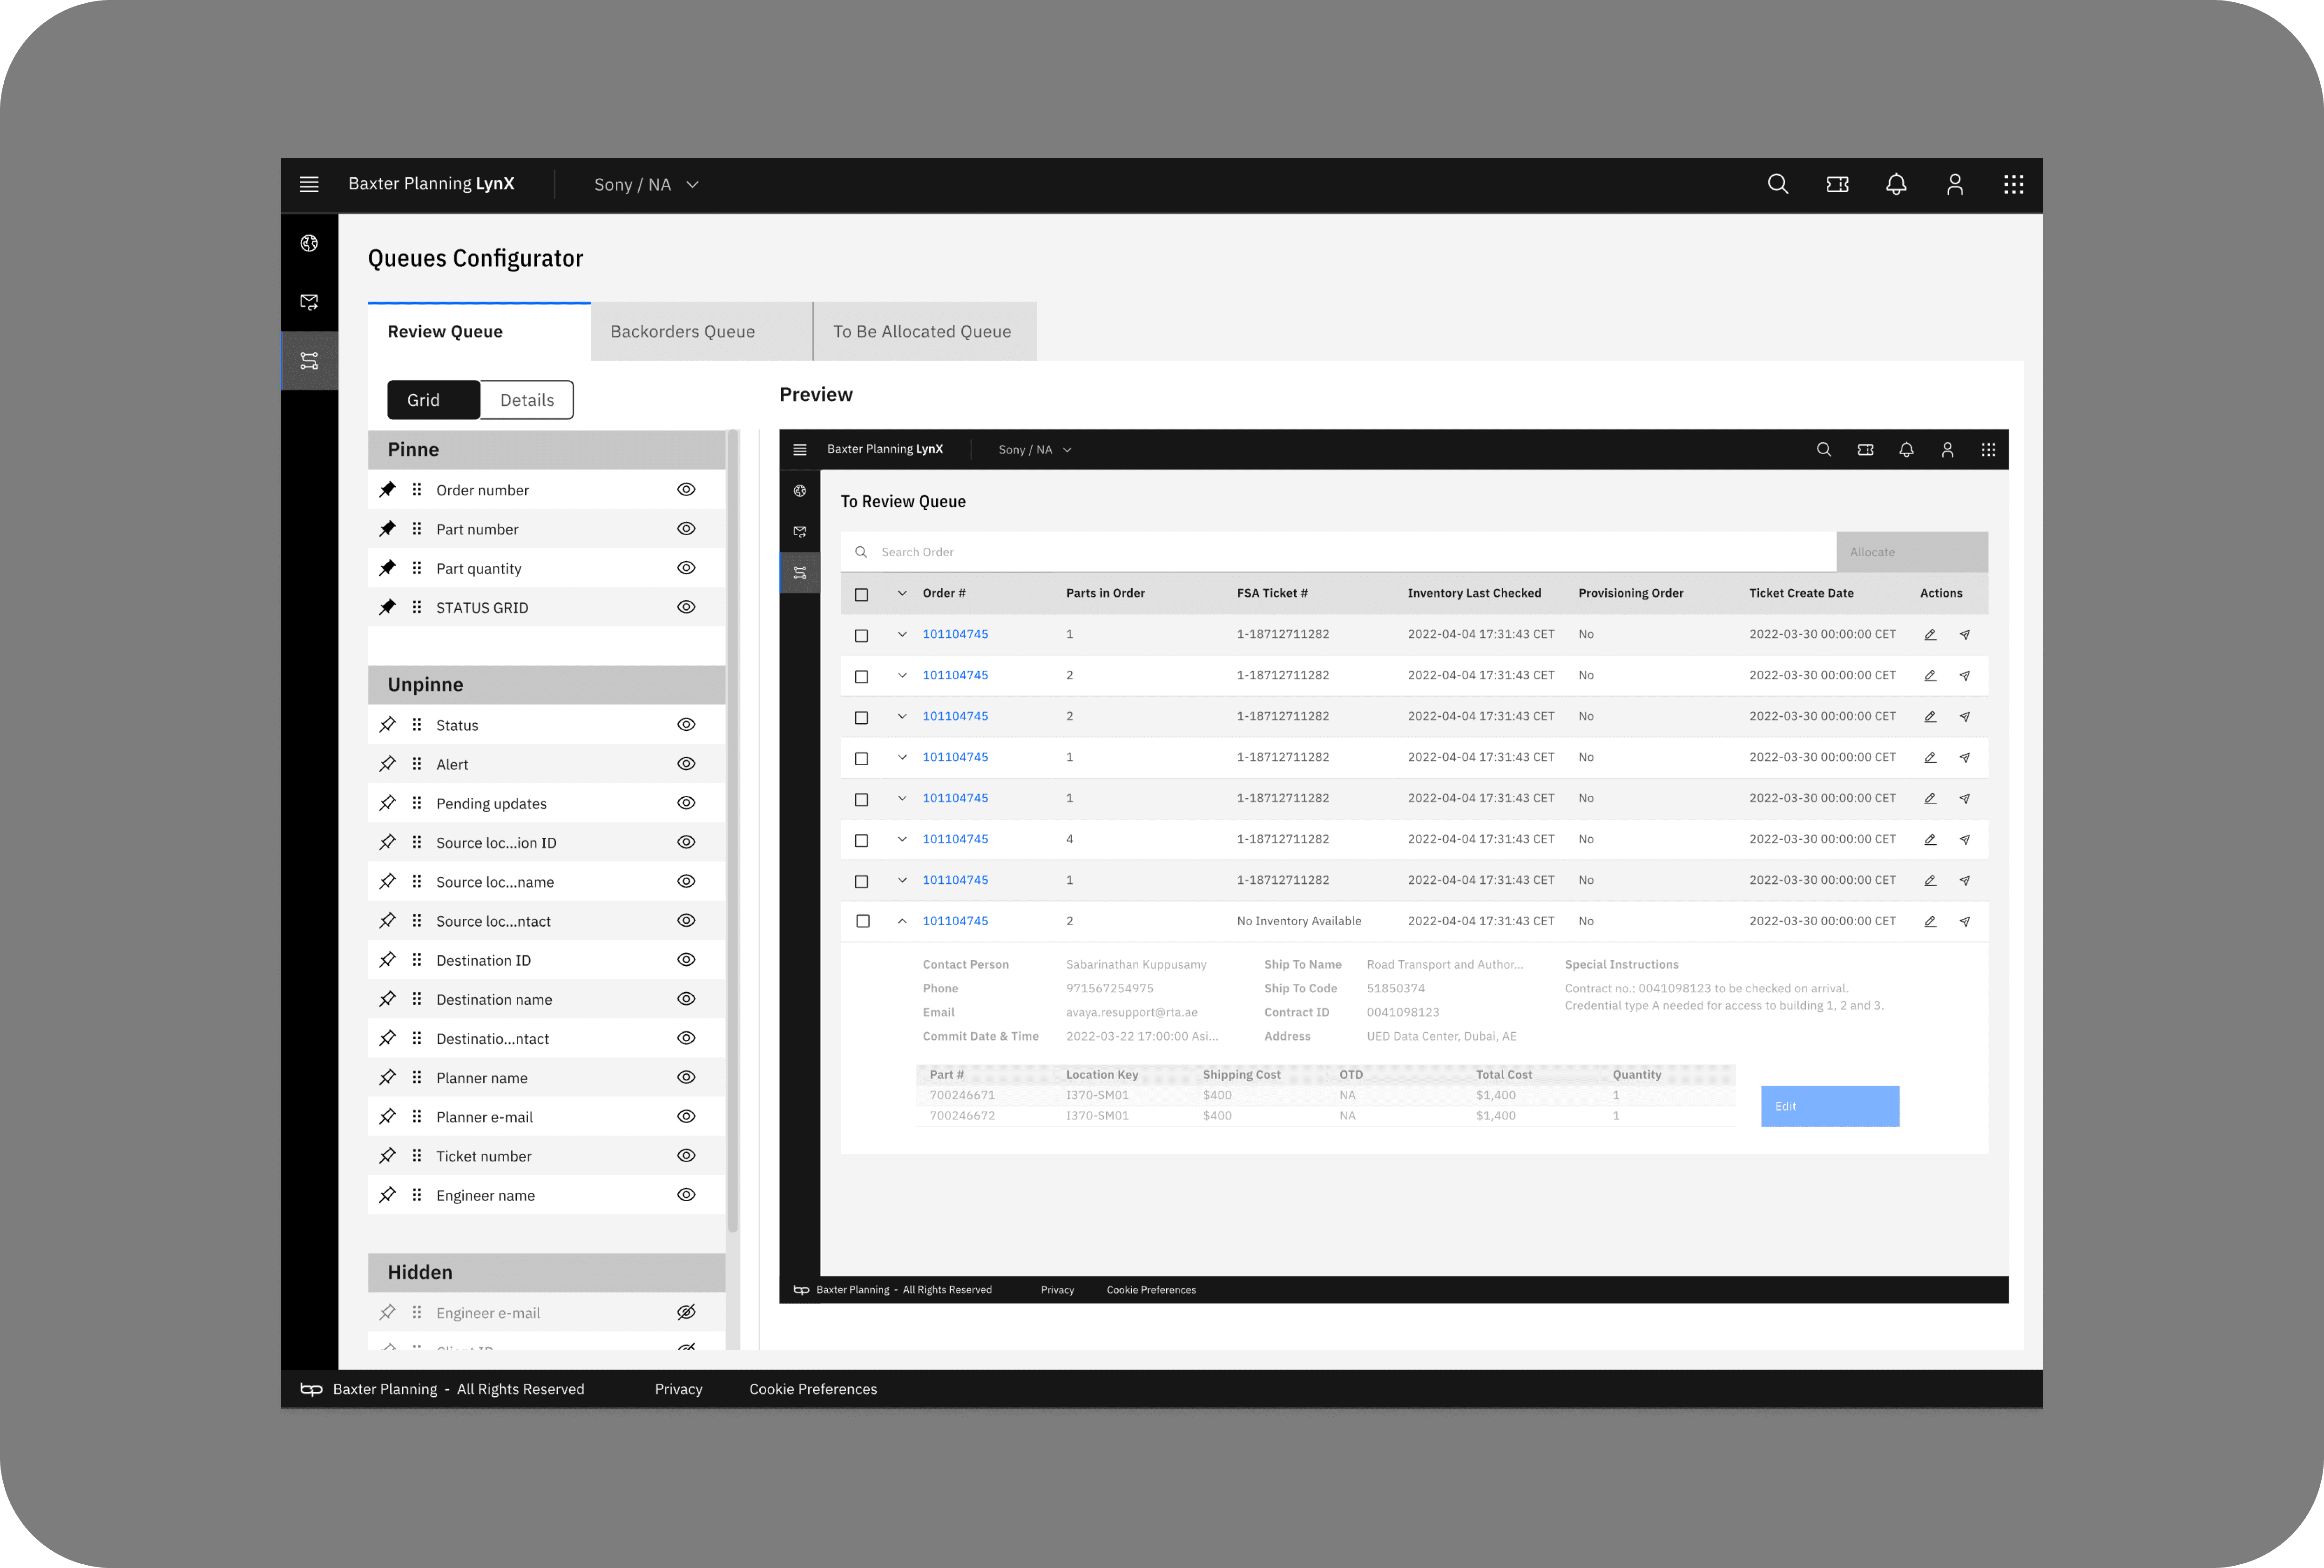This screenshot has width=2324, height=1568.
Task: Switch to To Be Allocated Queue tab
Action: tap(921, 331)
